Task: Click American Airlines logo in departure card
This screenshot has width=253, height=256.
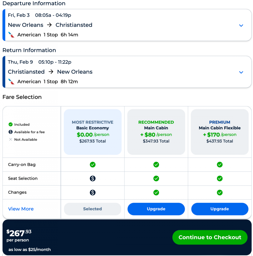Action: [11, 35]
